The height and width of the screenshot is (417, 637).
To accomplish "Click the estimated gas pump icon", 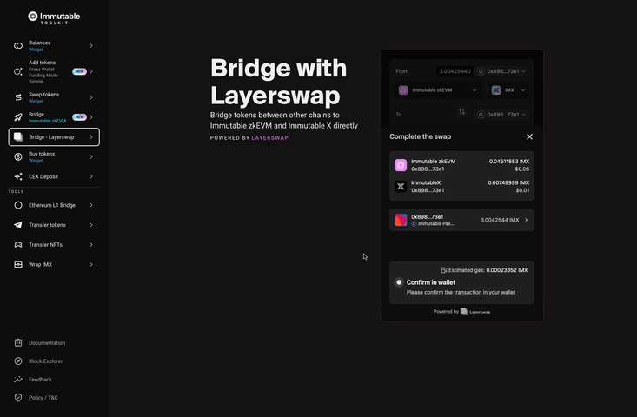I will [x=444, y=270].
